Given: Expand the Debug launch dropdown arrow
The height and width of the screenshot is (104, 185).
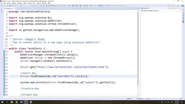Looking at the screenshot, I should [71, 6].
